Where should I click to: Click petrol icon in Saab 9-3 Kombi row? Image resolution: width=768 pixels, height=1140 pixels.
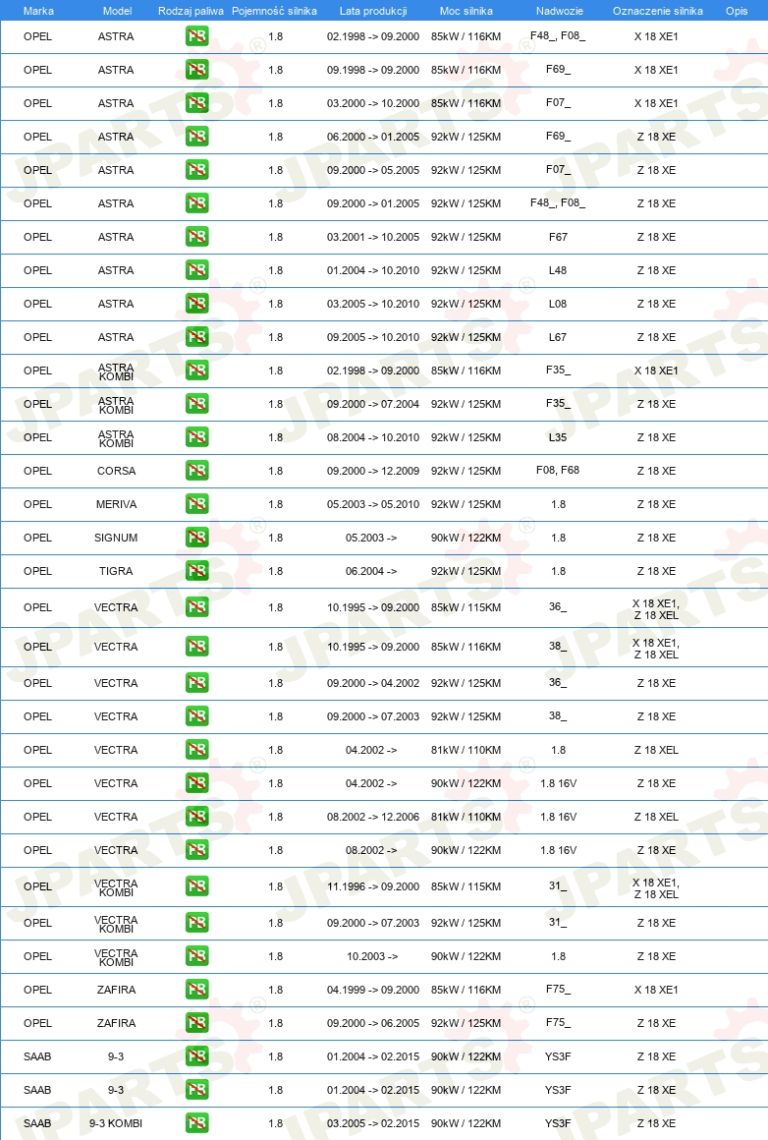tap(196, 1124)
